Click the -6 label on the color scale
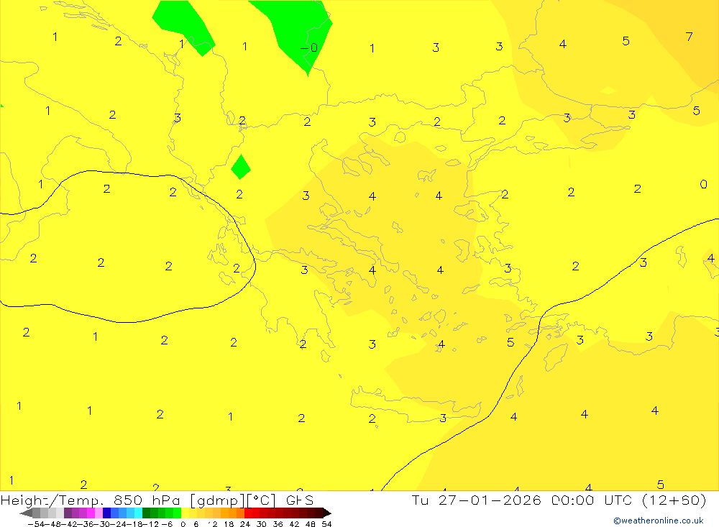Screen dimensions: 719x527 (168, 524)
